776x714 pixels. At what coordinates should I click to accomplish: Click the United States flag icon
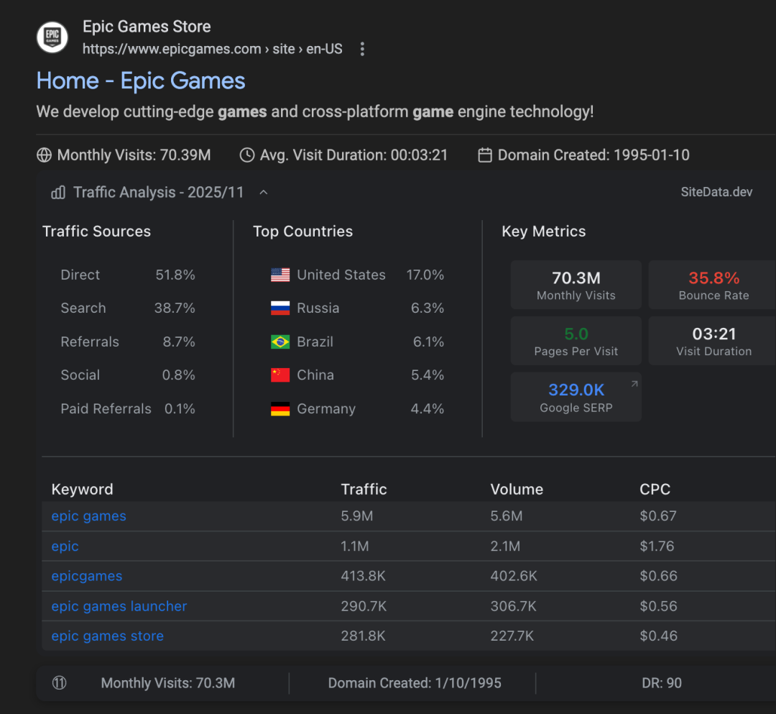pos(280,275)
